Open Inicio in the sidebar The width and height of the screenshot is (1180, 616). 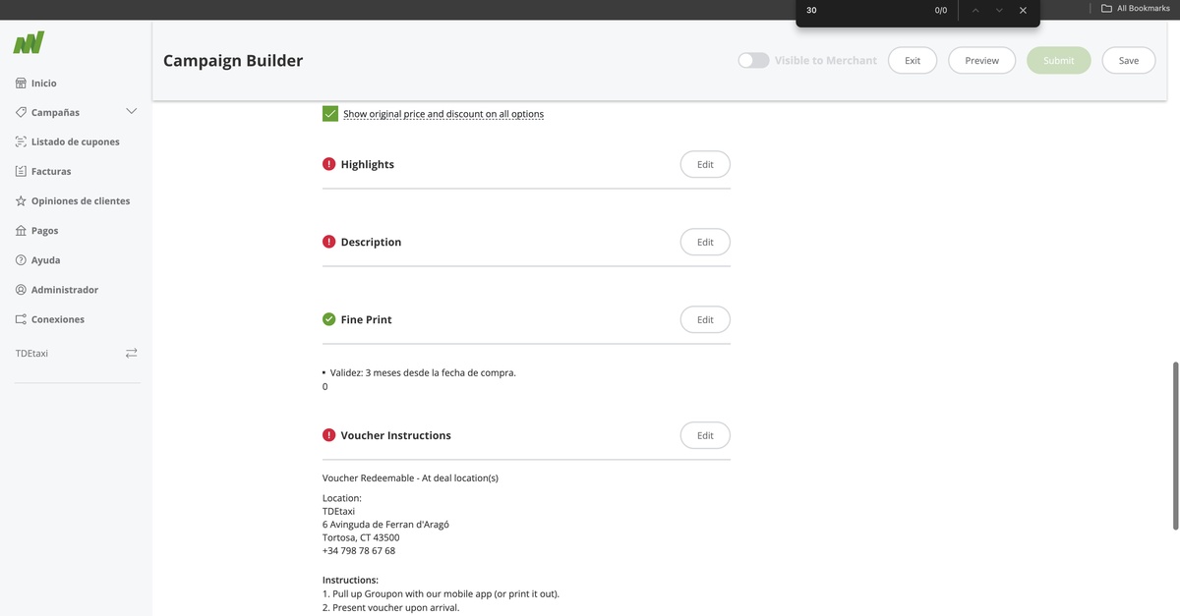pyautogui.click(x=44, y=84)
